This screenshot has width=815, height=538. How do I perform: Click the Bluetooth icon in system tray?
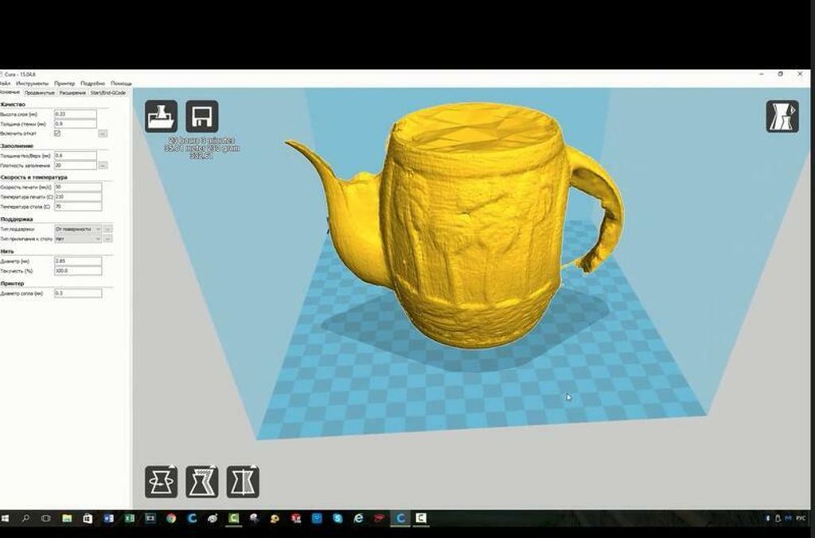(768, 518)
